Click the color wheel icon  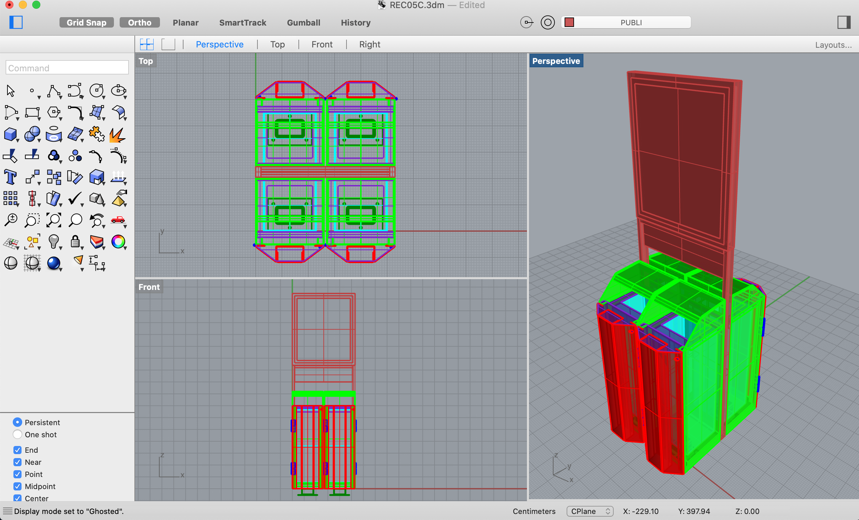(118, 242)
